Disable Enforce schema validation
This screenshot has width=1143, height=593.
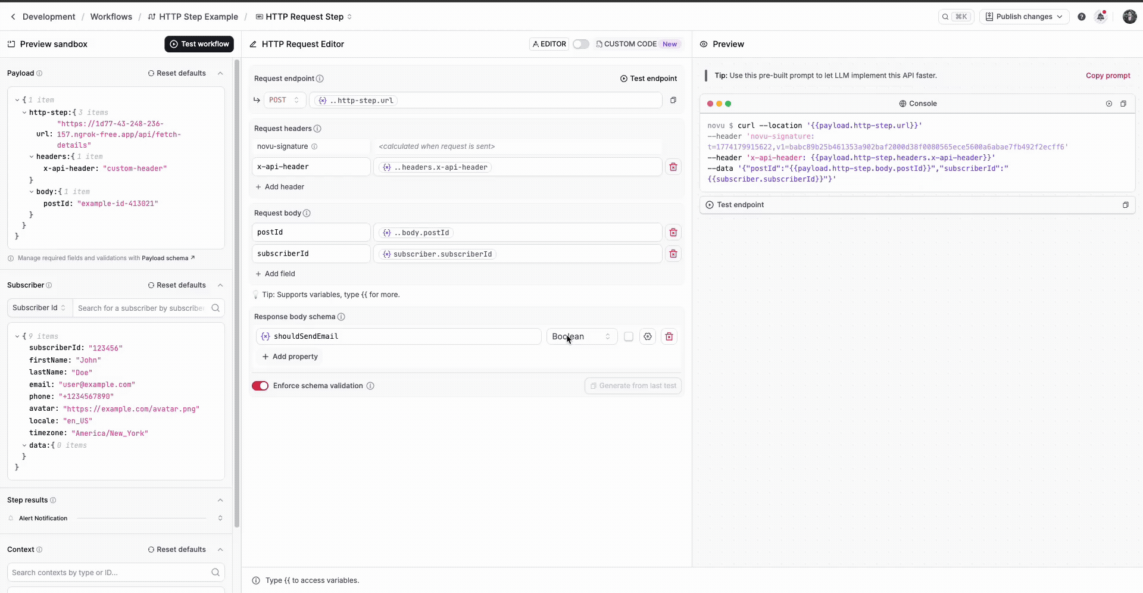coord(261,386)
